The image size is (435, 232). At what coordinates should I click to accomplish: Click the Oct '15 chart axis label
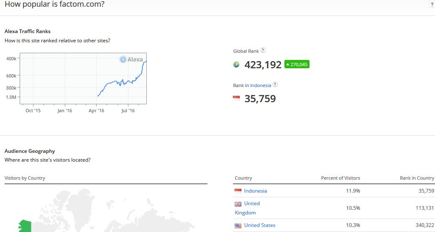[x=33, y=111]
